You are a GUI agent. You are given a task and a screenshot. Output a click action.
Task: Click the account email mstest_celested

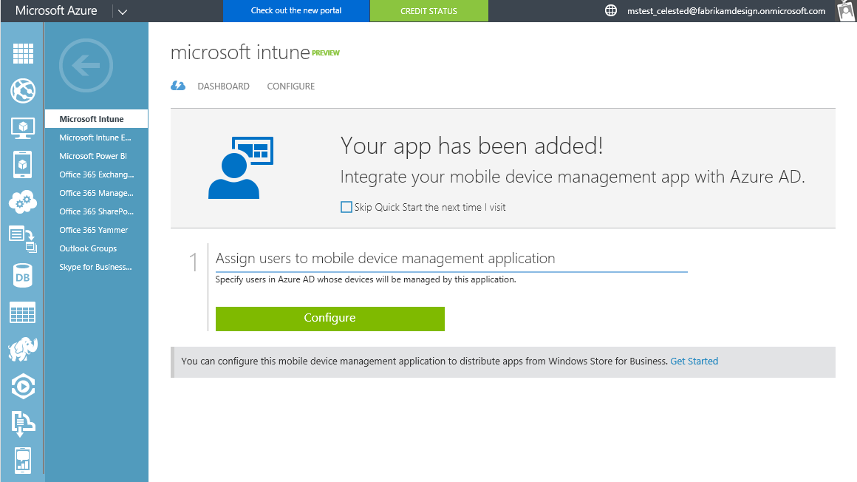tap(726, 11)
